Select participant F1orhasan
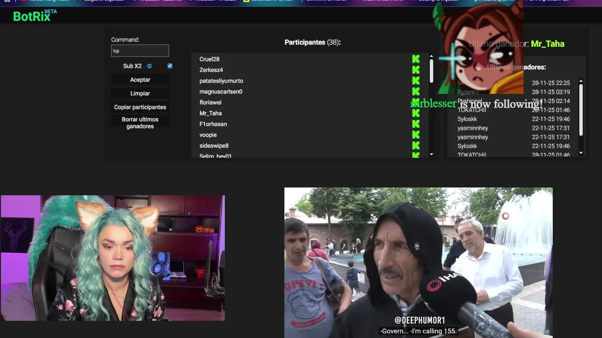 click(213, 124)
